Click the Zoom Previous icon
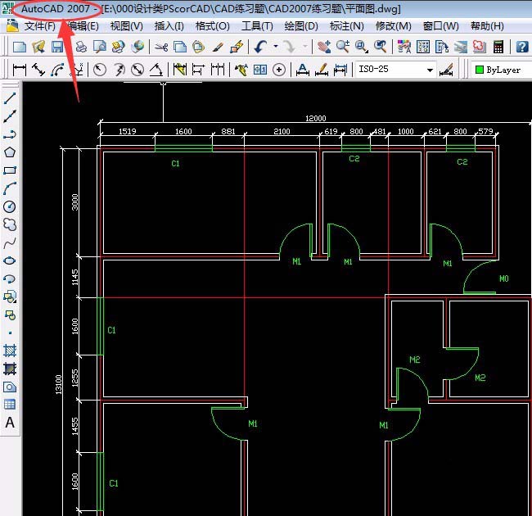 tap(381, 47)
